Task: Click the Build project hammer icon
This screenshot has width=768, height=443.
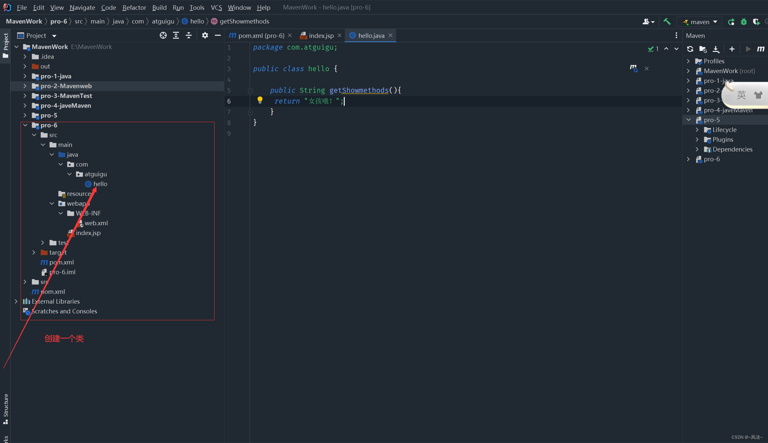Action: (x=667, y=22)
